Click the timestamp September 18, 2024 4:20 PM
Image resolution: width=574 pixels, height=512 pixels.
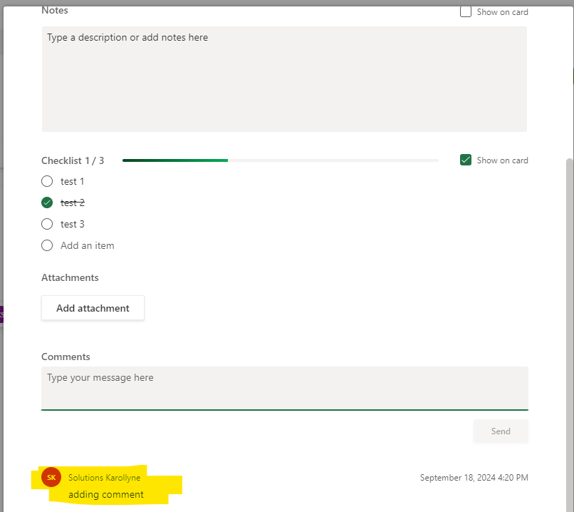(474, 478)
